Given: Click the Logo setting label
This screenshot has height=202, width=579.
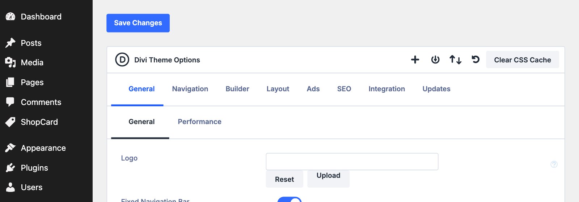Looking at the screenshot, I should pos(129,158).
